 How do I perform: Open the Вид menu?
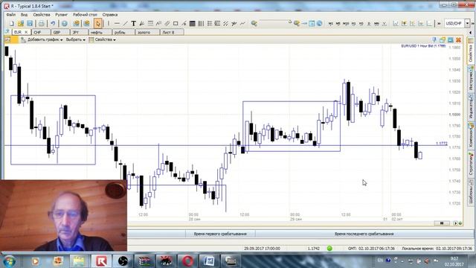(x=24, y=15)
